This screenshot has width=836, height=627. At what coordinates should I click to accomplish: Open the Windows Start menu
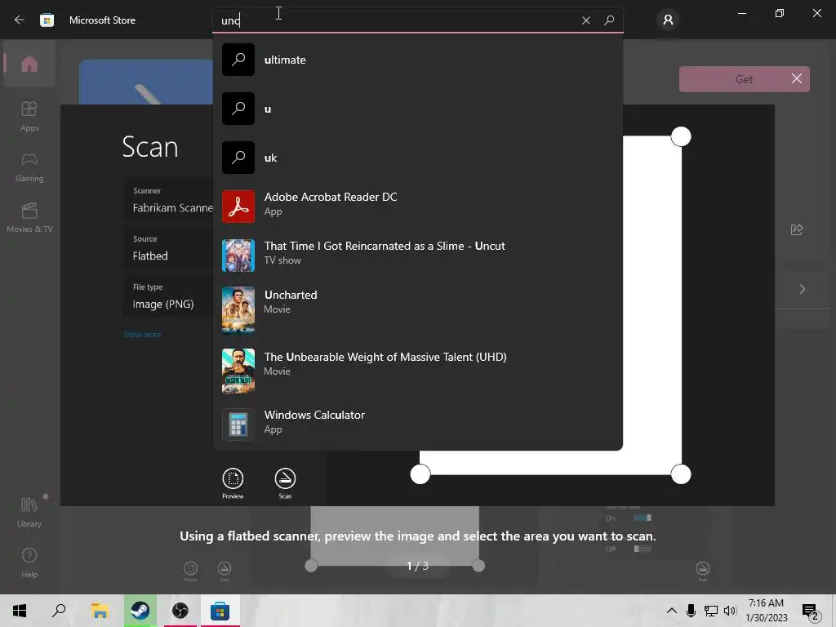click(20, 611)
